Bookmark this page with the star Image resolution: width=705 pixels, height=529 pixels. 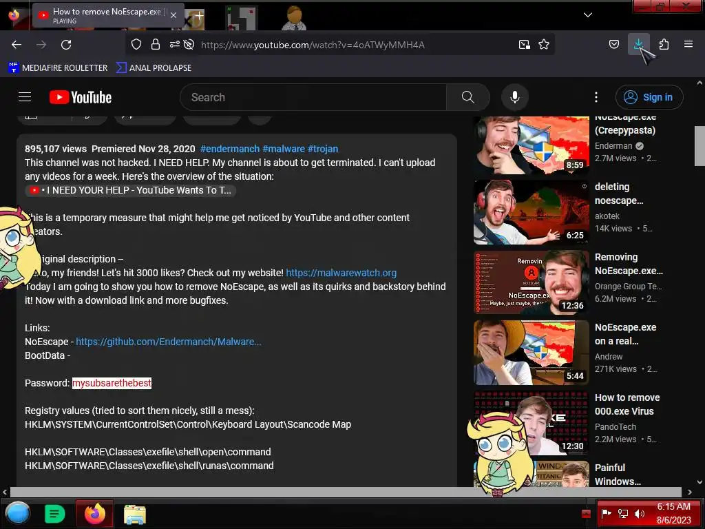[544, 44]
